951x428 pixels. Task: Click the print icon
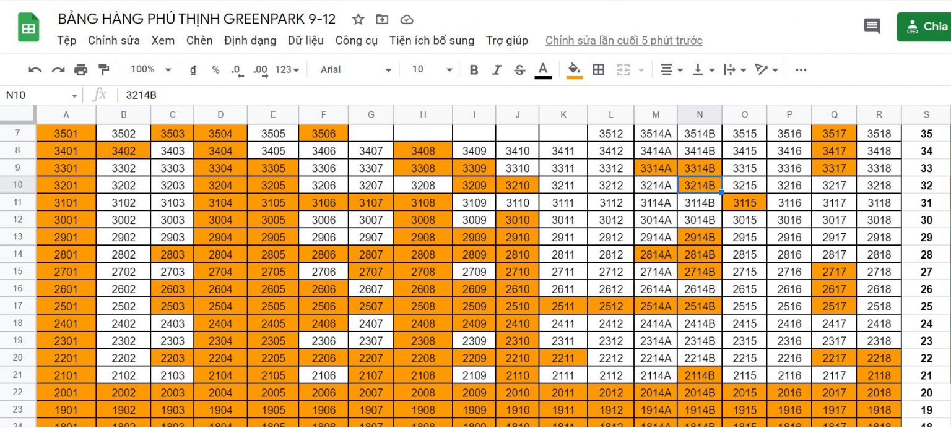[x=80, y=70]
